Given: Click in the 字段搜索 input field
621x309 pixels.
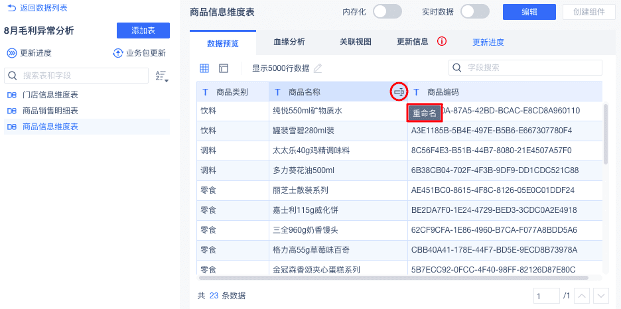Looking at the screenshot, I should pos(525,68).
